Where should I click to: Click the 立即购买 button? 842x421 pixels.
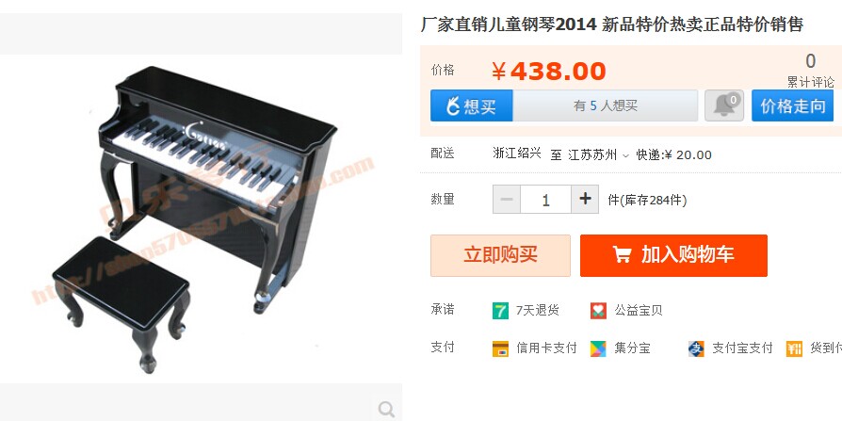coord(500,255)
